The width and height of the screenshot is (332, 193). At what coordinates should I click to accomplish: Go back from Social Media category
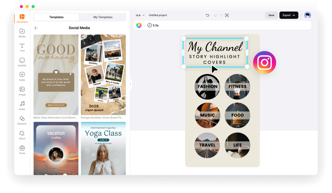(36, 28)
